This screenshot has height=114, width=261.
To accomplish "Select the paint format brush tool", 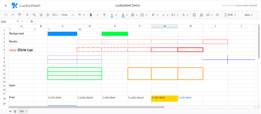I will point(19,15).
